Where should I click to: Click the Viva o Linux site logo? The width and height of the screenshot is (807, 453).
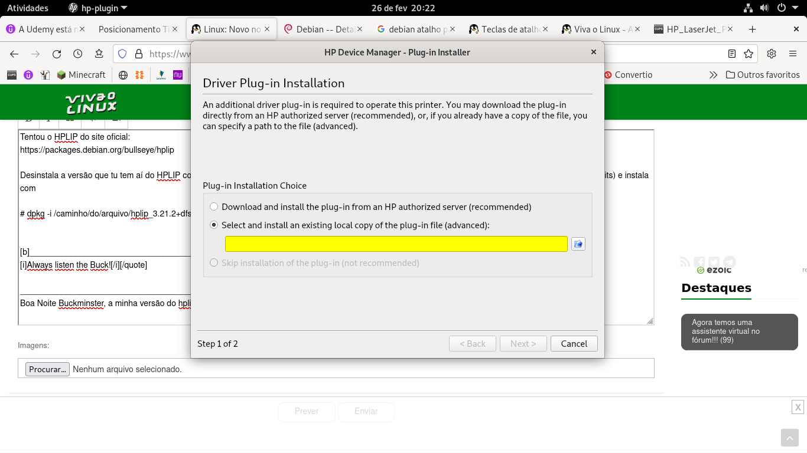point(91,103)
